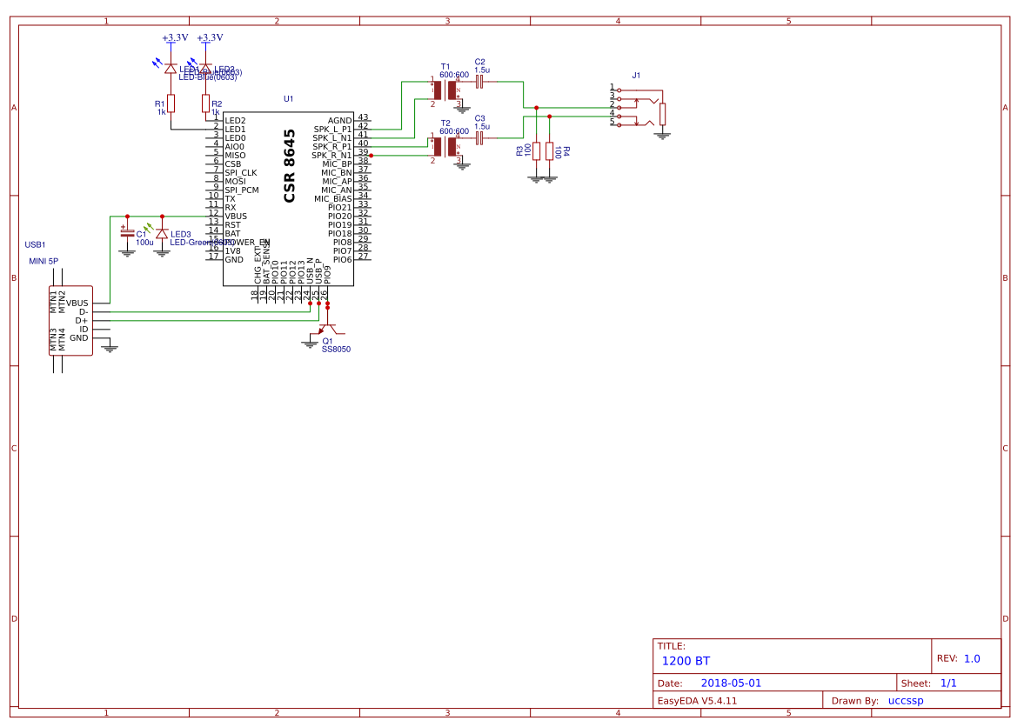Click the title value 1200 BT
The width and height of the screenshot is (1024, 727).
point(686,661)
